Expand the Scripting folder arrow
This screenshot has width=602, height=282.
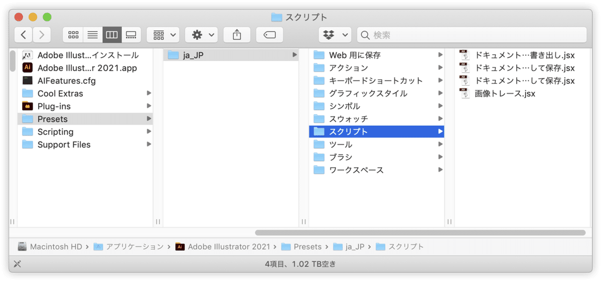148,132
